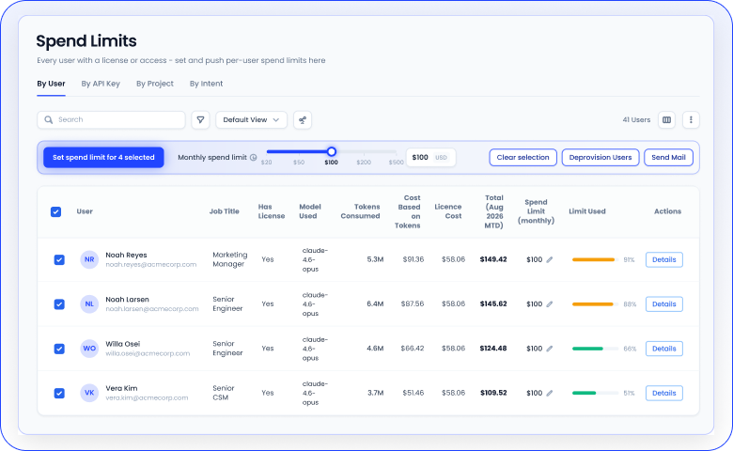Image resolution: width=733 pixels, height=451 pixels.
Task: Click the Spend Limit (monthly) column header
Action: click(536, 211)
